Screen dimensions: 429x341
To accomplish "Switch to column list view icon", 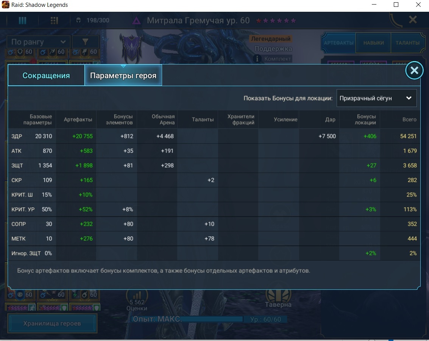I will pyautogui.click(x=22, y=20).
